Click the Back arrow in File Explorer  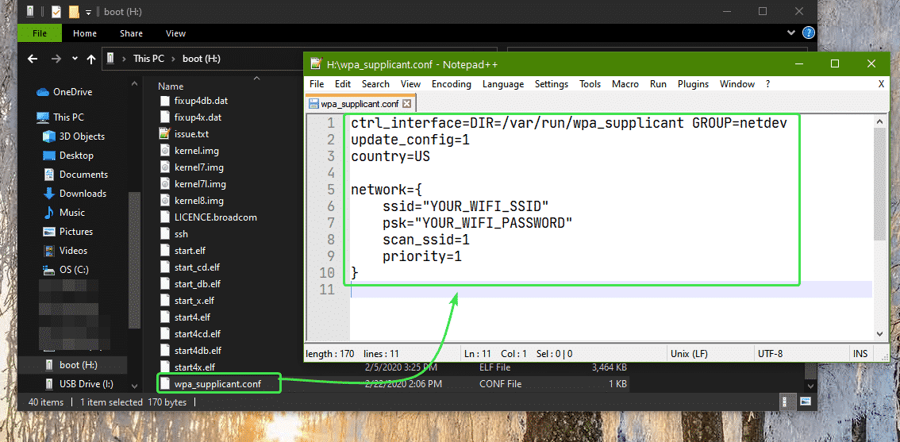click(33, 59)
